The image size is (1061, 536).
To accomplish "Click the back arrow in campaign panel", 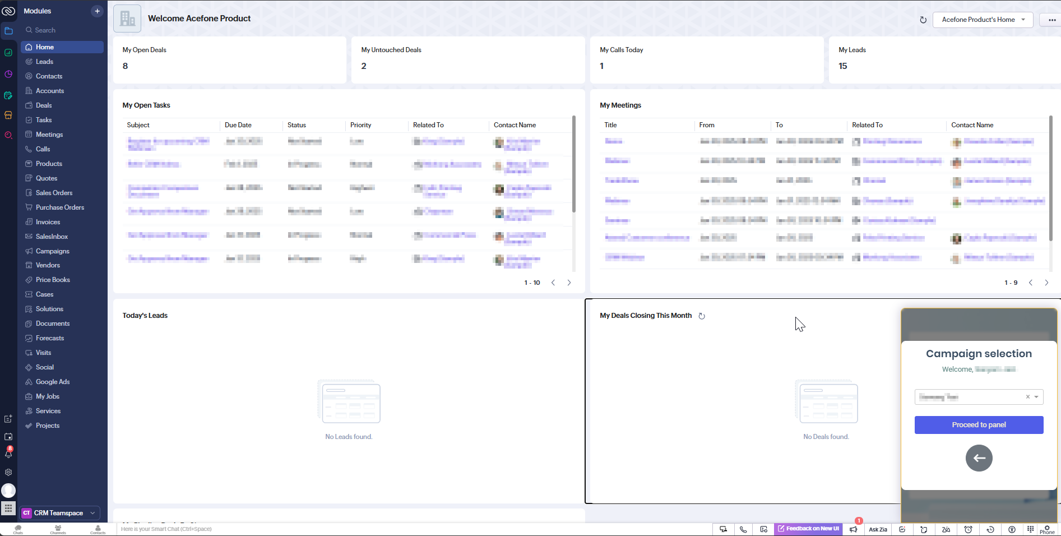I will 979,458.
